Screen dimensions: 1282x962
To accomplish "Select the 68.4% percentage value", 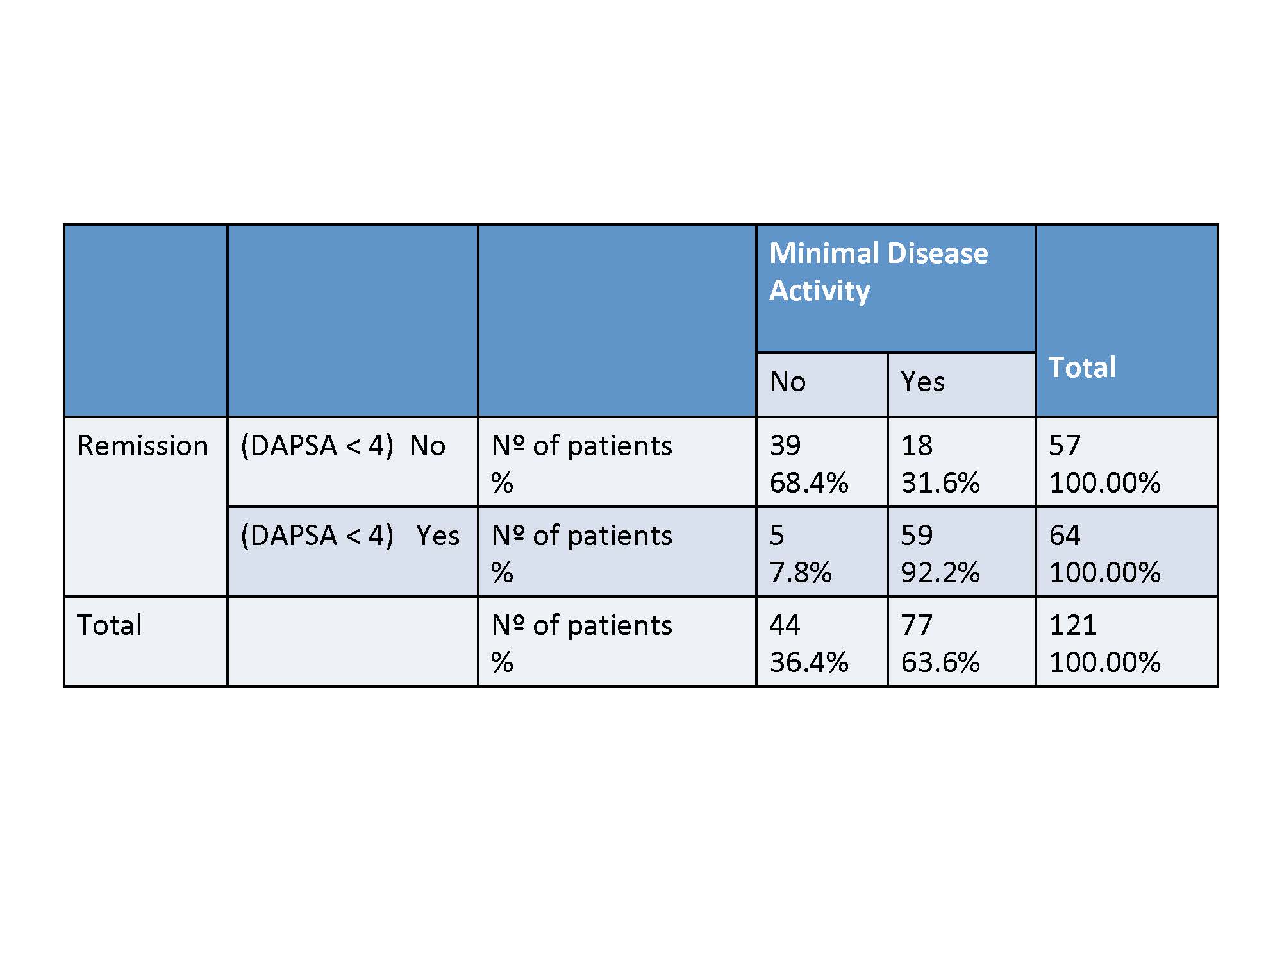I will click(x=809, y=483).
